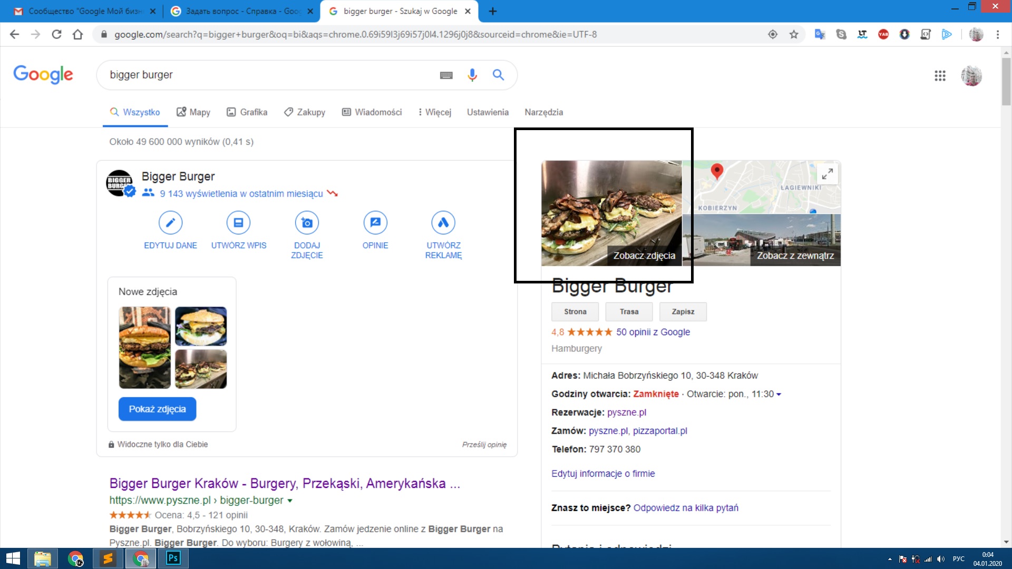Open Windows Start menu
The image size is (1012, 569).
click(x=13, y=558)
